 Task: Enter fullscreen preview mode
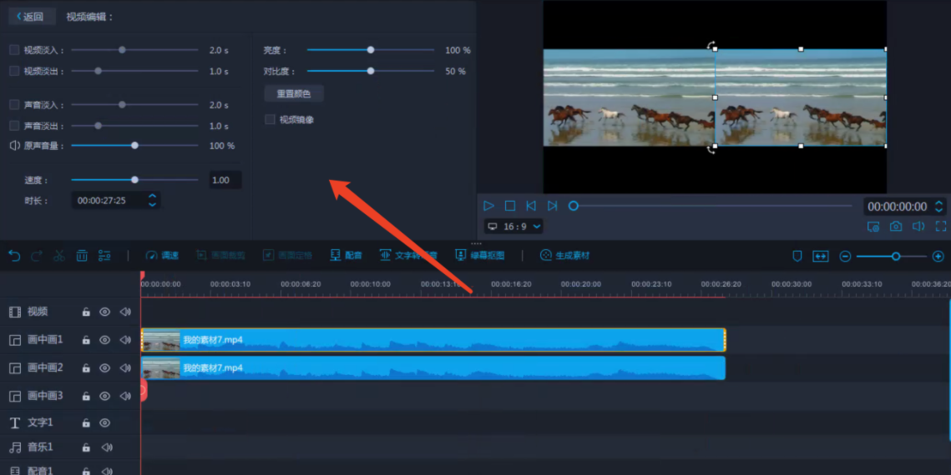941,227
